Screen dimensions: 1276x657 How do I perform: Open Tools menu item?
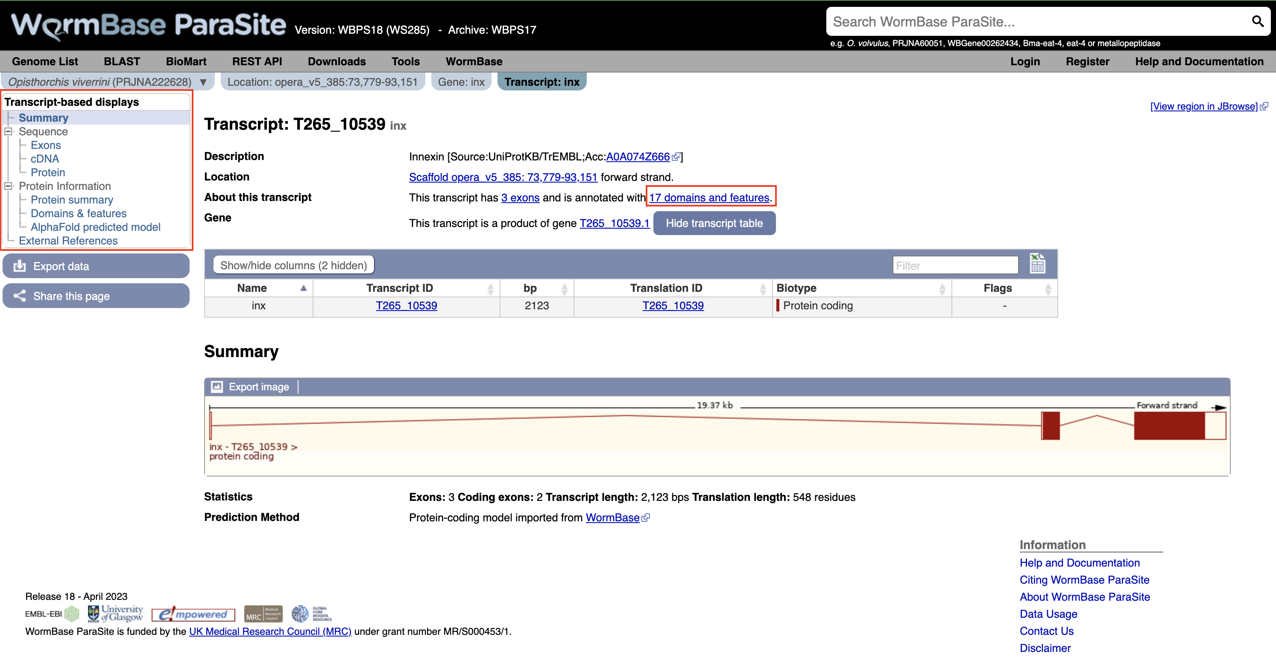tap(405, 61)
